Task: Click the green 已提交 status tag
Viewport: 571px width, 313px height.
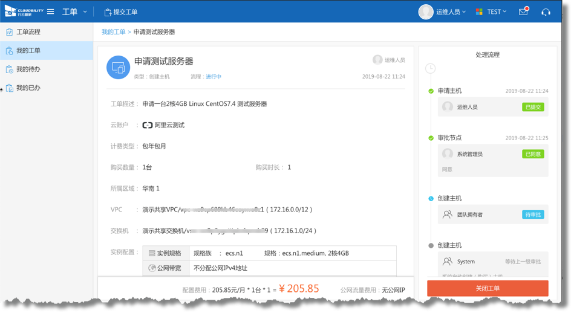Action: (533, 107)
